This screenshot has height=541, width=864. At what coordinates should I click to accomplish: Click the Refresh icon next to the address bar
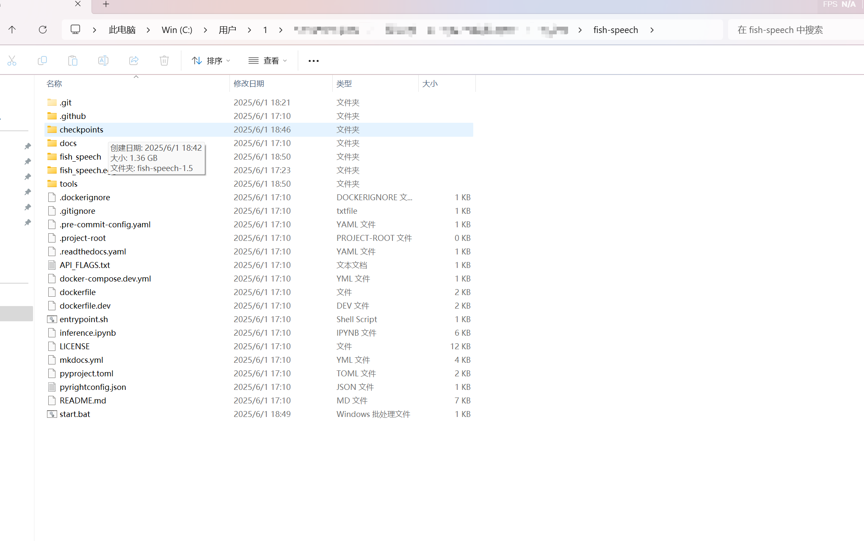(x=43, y=30)
